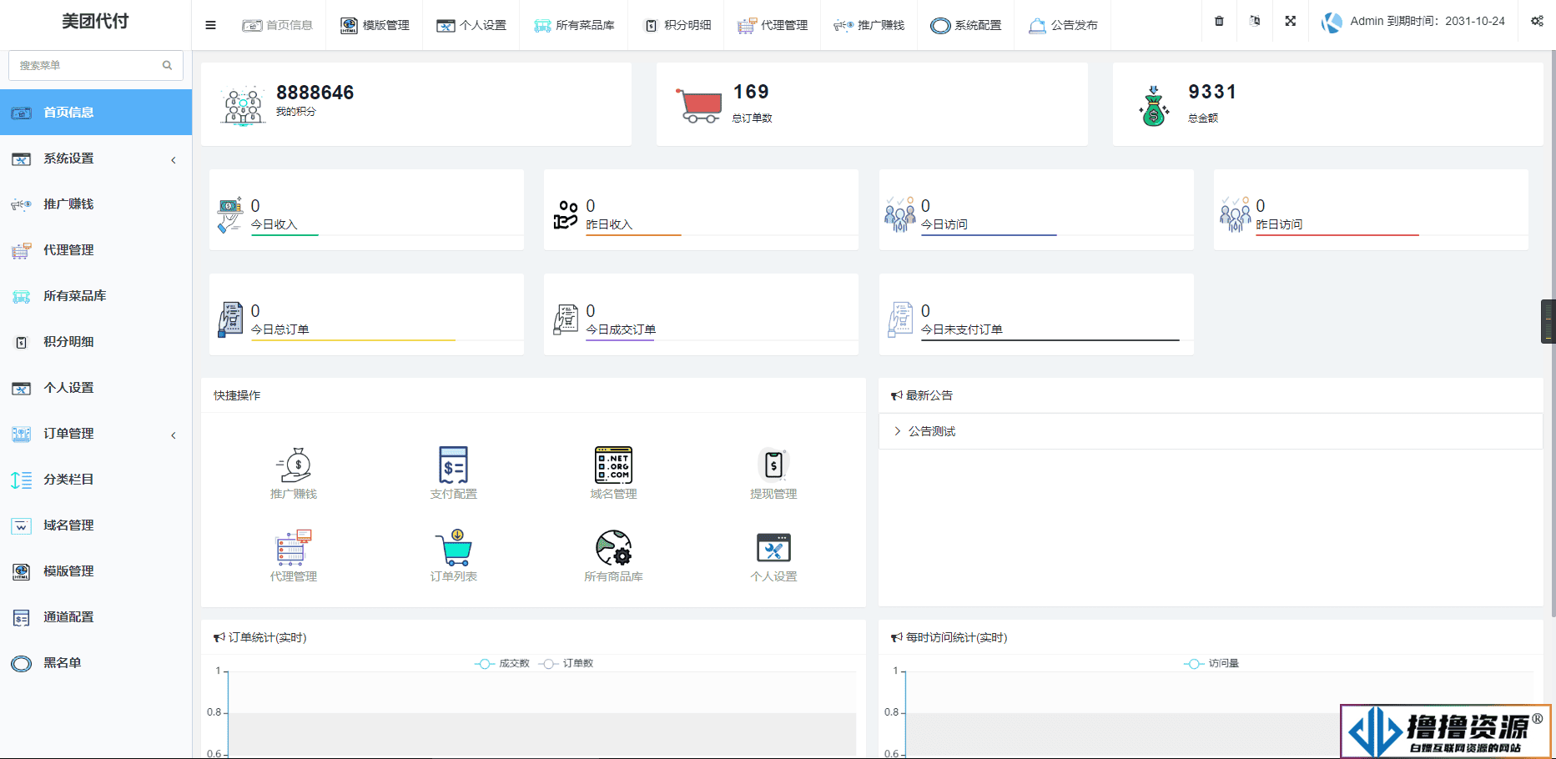Toggle the 访问量 legend series
The width and height of the screenshot is (1556, 759).
click(x=1211, y=663)
